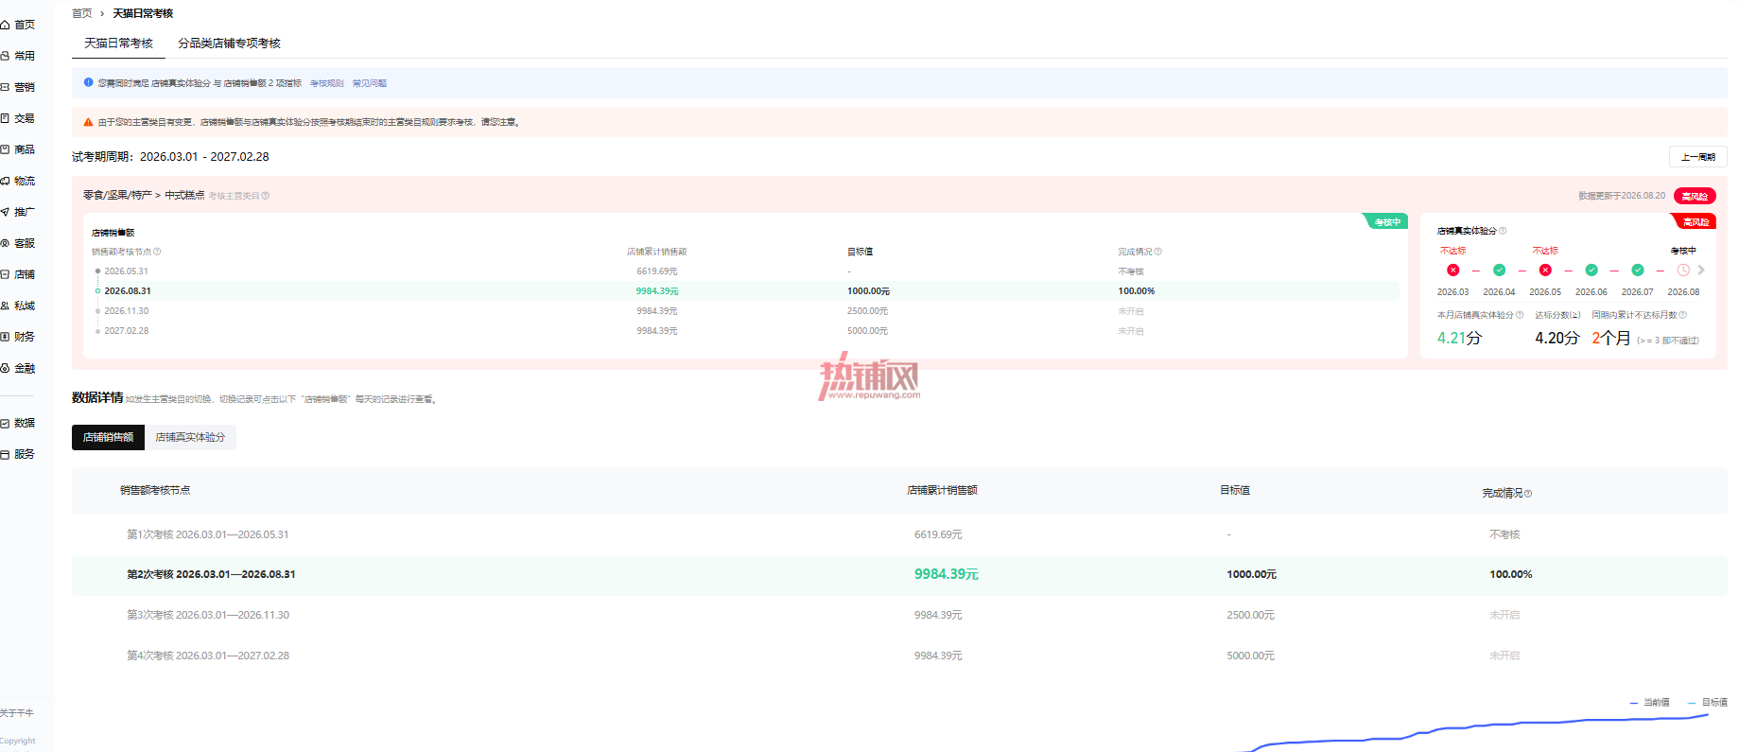Click the help icon next to 同期内累计不达标月数
The image size is (1739, 752).
coord(1682,315)
